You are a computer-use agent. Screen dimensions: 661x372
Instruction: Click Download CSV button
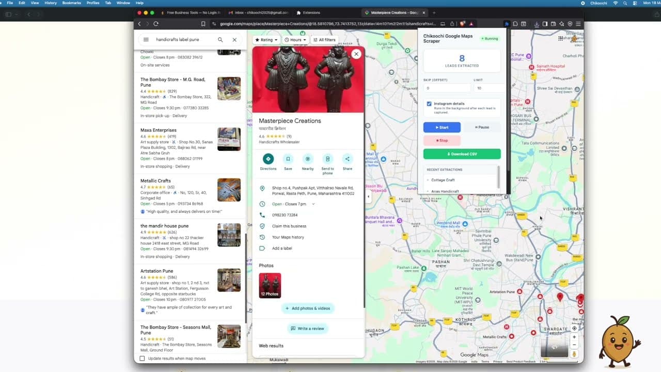[x=462, y=154]
